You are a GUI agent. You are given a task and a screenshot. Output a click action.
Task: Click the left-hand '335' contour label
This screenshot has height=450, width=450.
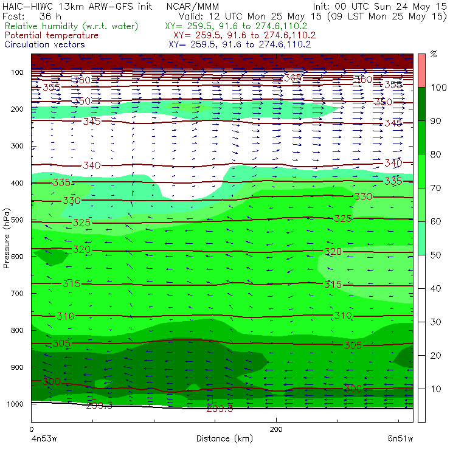coord(61,182)
